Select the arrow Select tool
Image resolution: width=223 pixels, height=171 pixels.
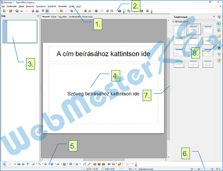4,164
